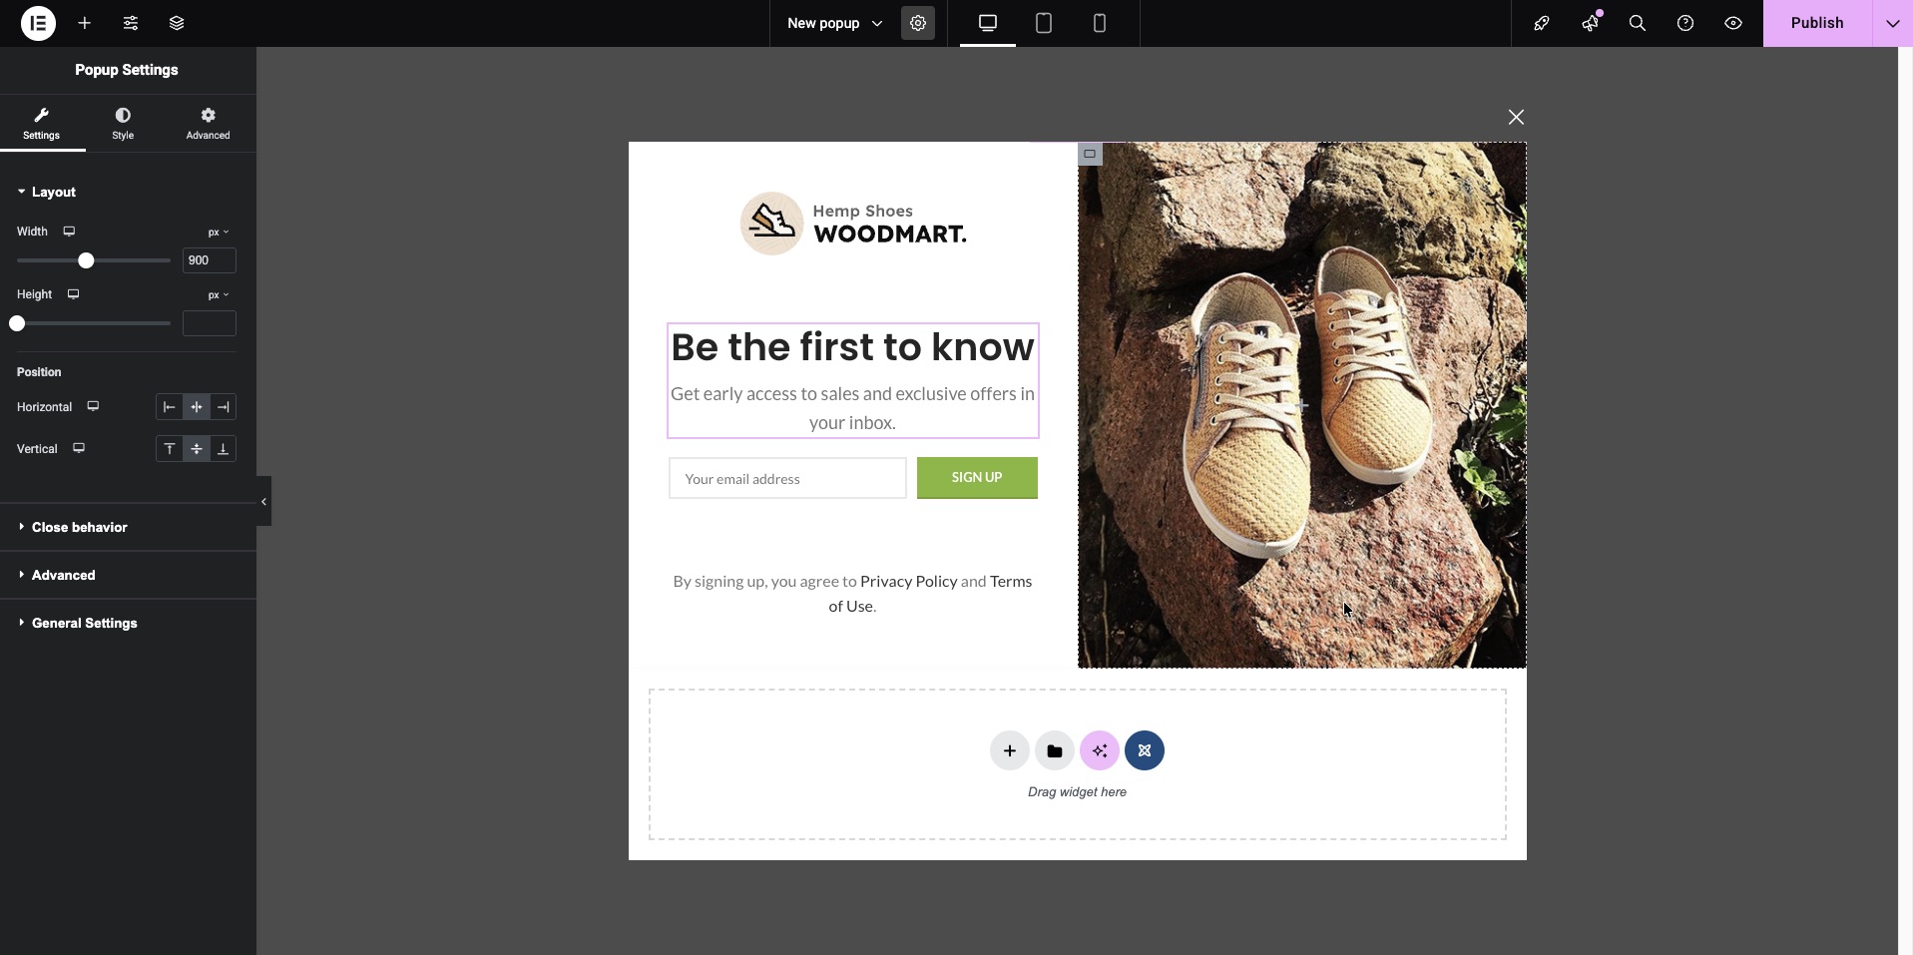Set horizontal position to left

(x=170, y=407)
